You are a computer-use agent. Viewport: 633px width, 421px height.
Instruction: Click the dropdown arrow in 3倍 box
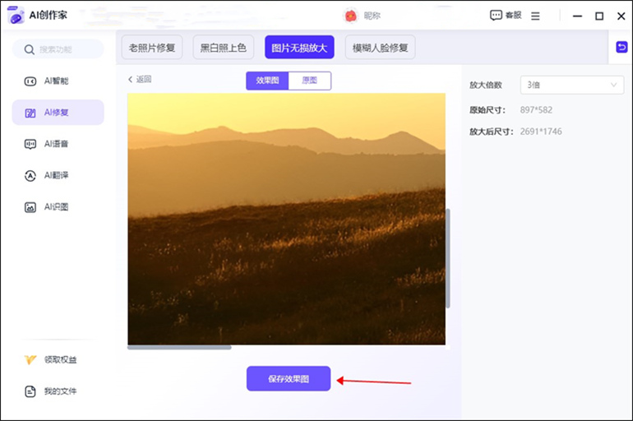613,85
